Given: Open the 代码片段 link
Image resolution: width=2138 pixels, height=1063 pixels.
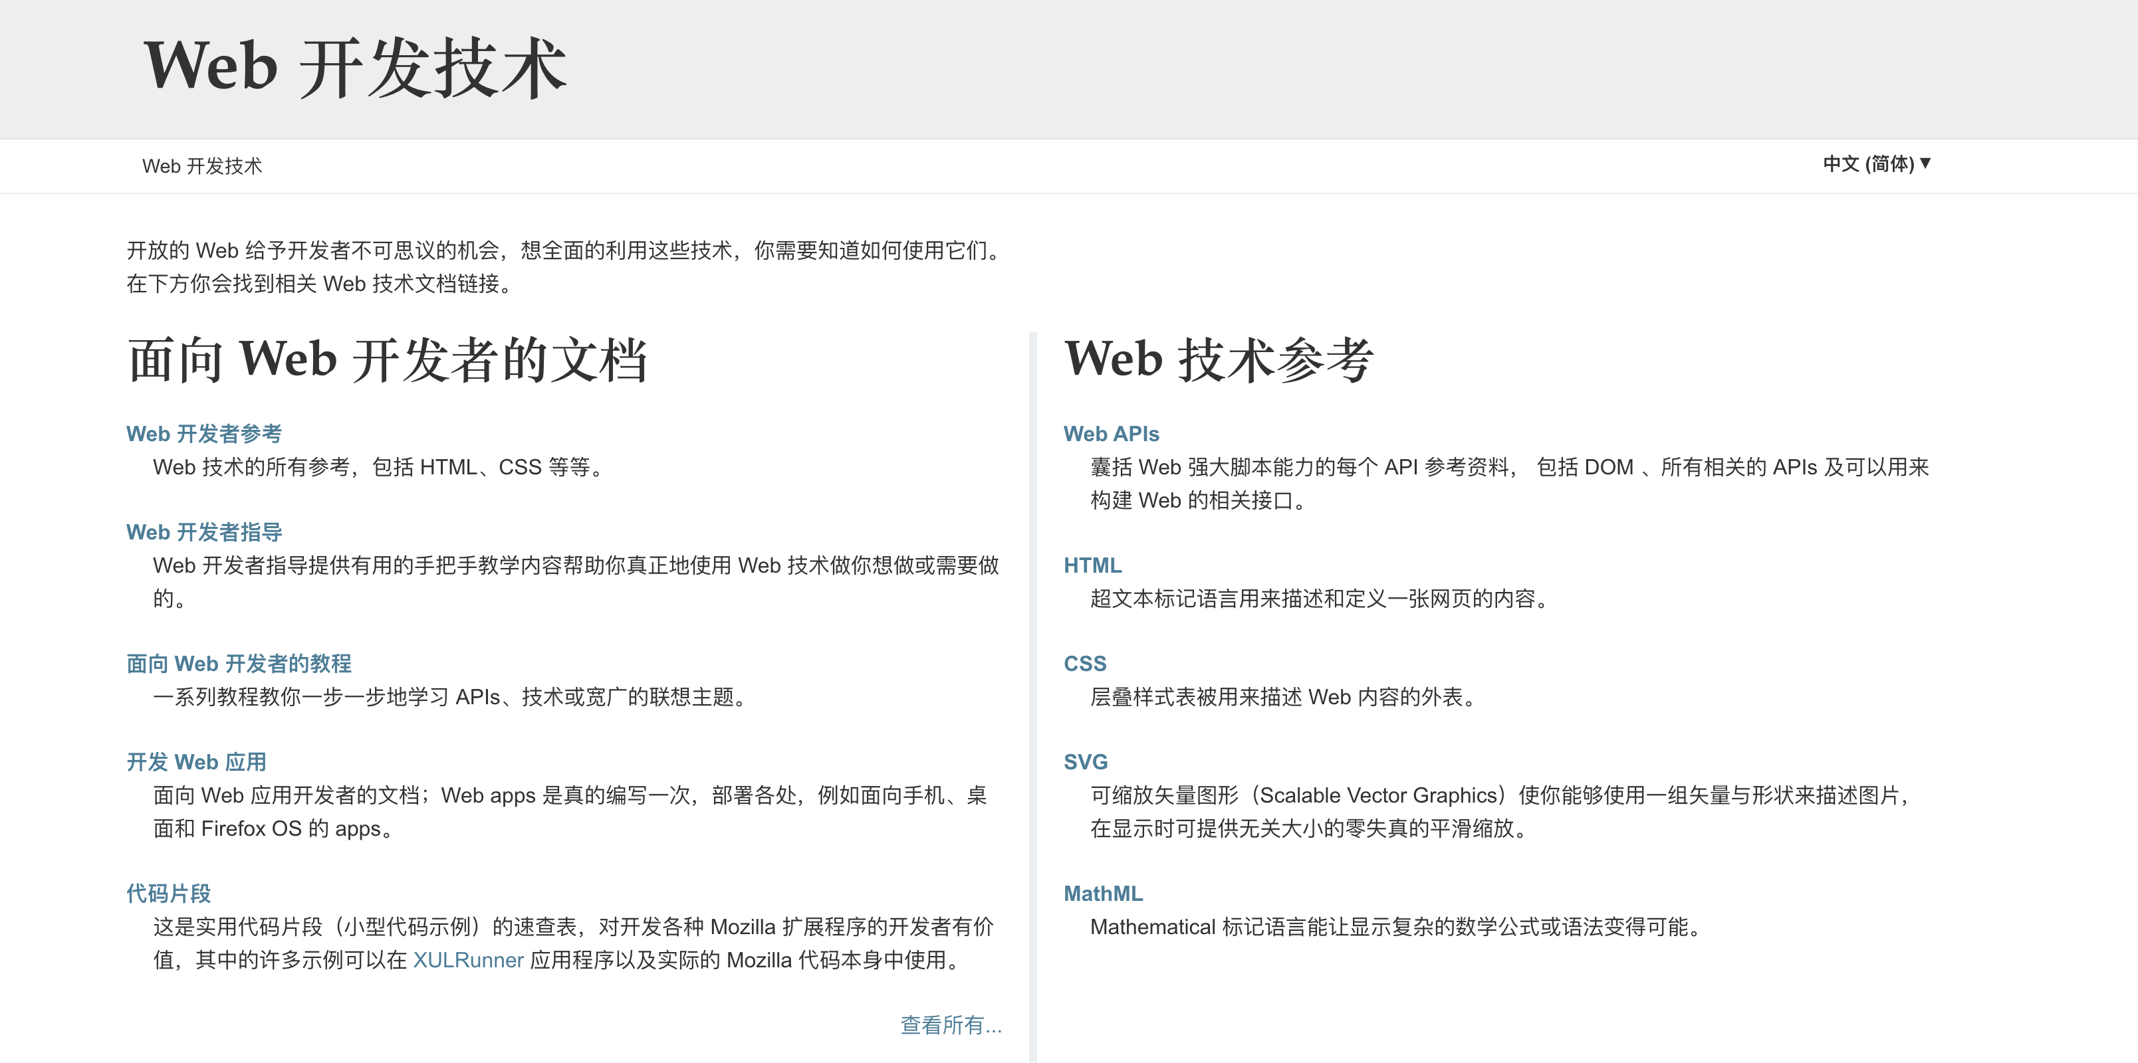Looking at the screenshot, I should pyautogui.click(x=168, y=893).
